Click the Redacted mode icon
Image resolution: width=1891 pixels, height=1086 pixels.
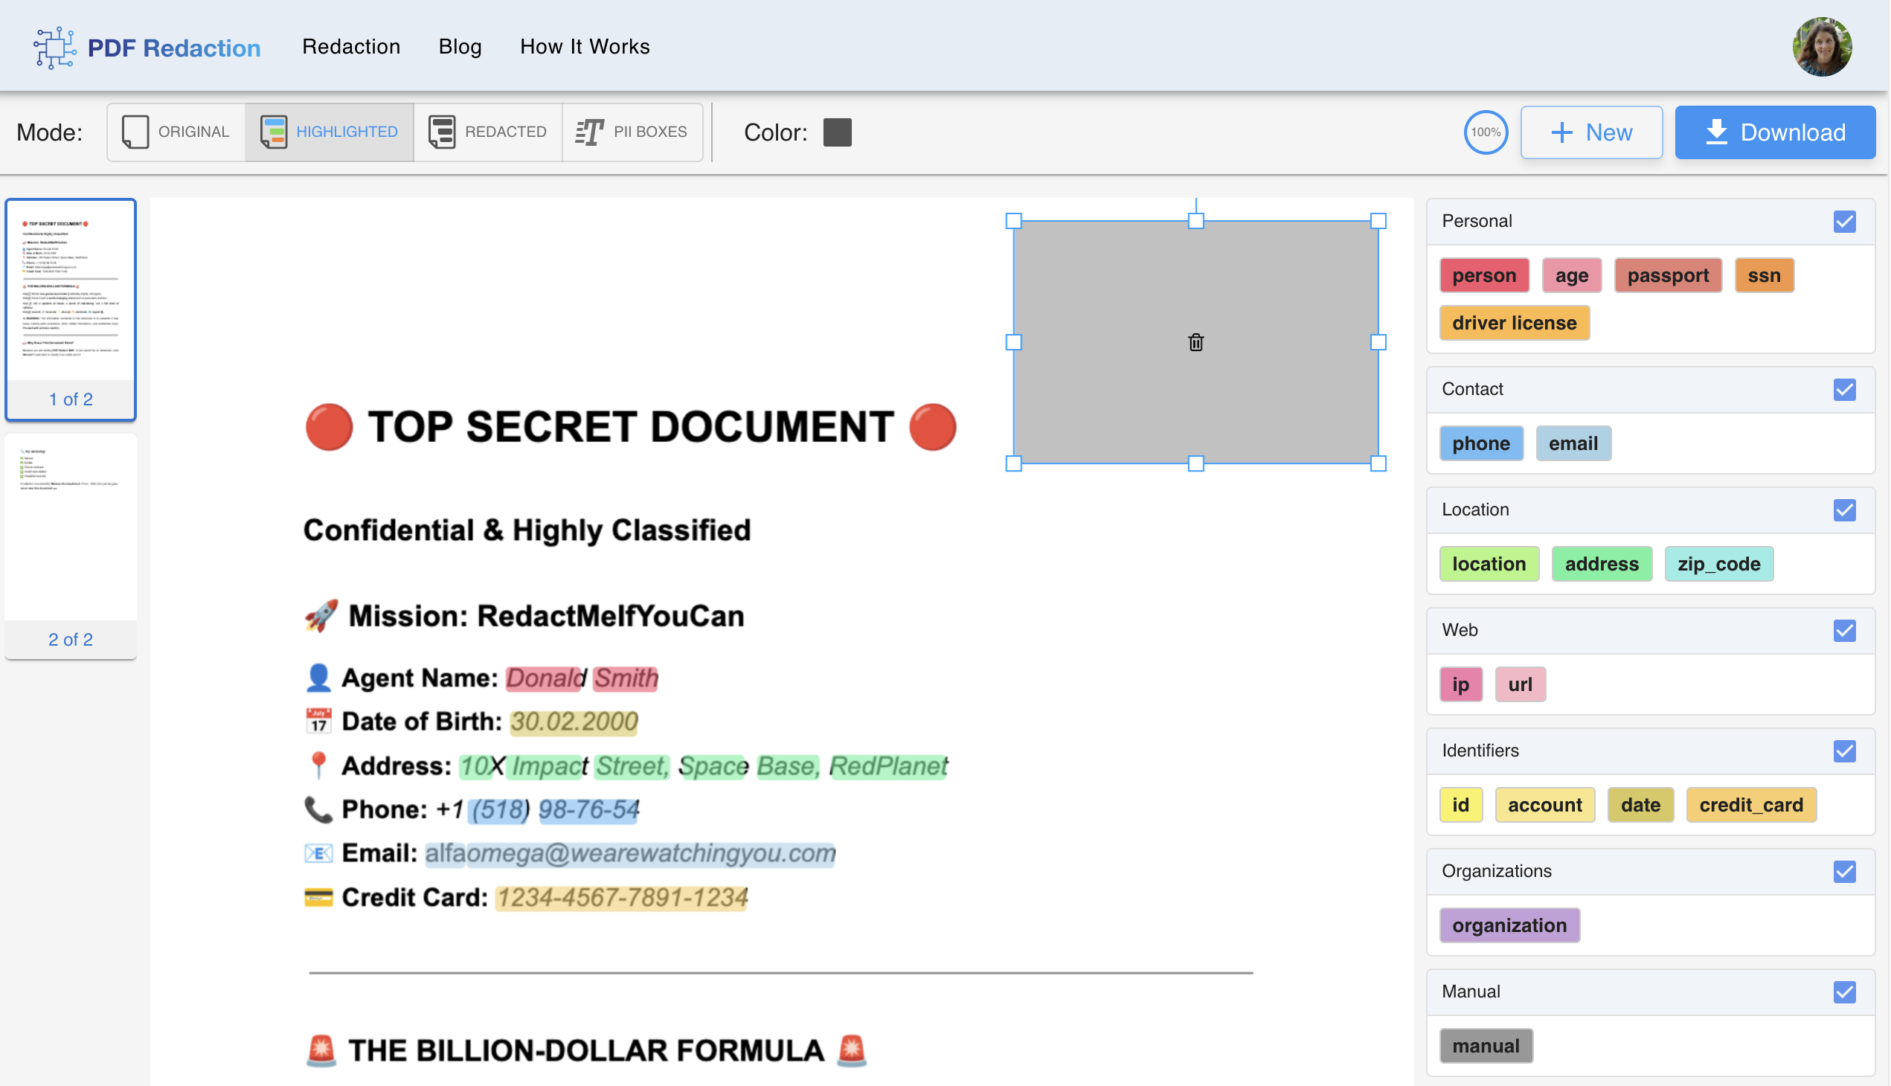coord(442,132)
